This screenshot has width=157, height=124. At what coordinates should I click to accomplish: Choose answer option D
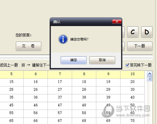point(147,32)
